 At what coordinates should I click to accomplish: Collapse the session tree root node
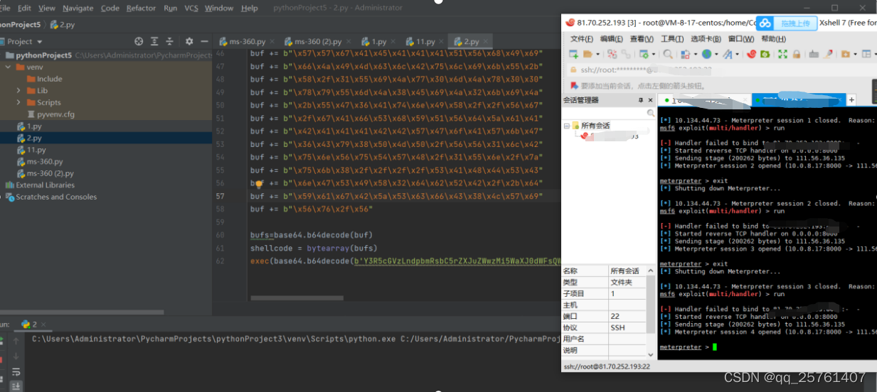click(567, 126)
